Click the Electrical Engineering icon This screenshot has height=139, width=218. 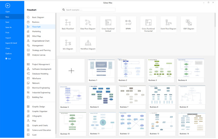[x=28, y=88]
